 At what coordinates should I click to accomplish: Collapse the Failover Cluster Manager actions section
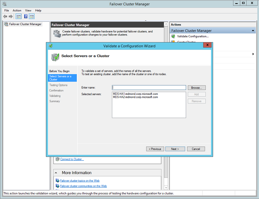pos(253,31)
